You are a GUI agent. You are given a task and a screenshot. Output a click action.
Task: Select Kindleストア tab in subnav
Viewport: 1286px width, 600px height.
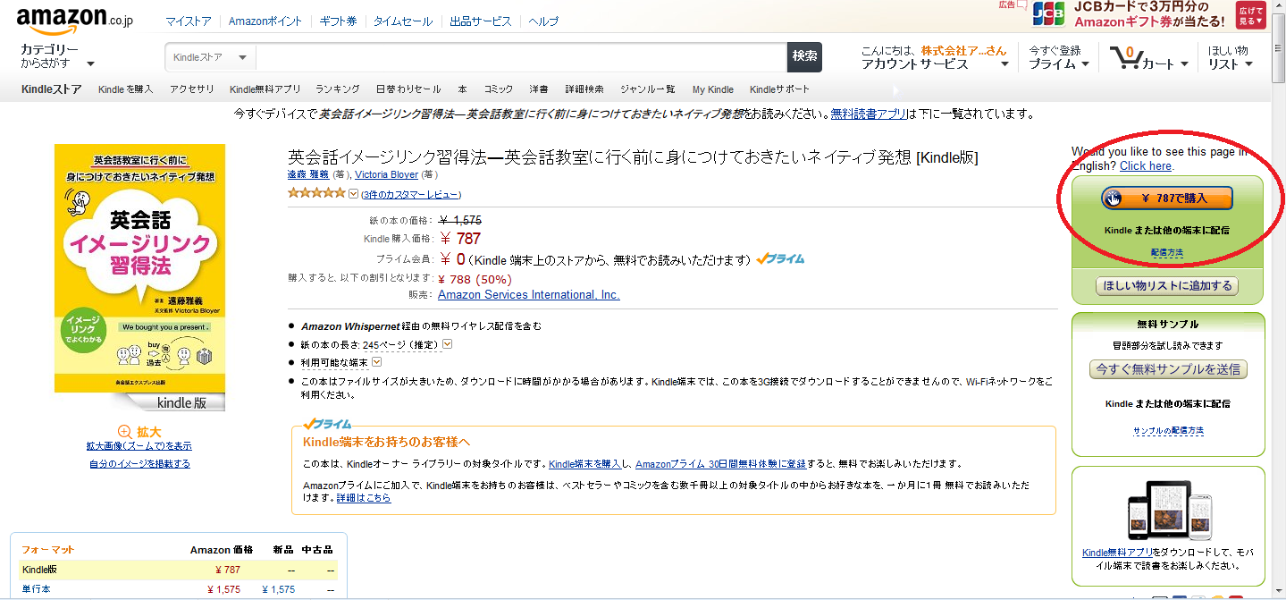tap(51, 89)
